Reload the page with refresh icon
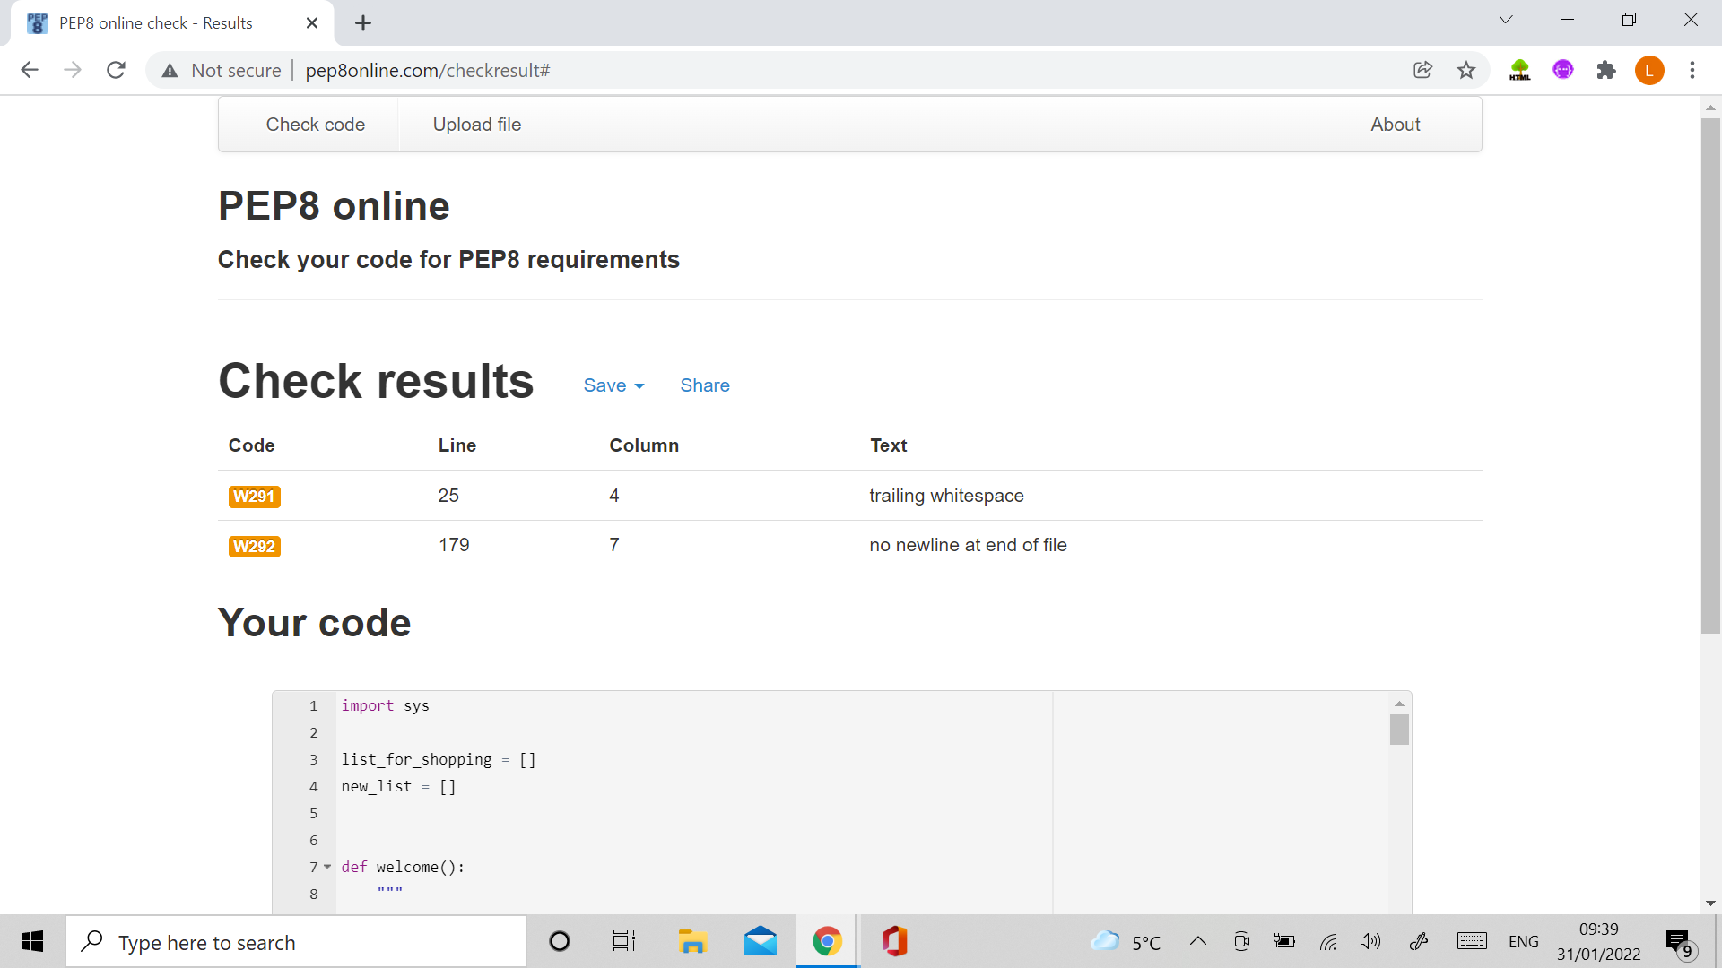 point(116,70)
